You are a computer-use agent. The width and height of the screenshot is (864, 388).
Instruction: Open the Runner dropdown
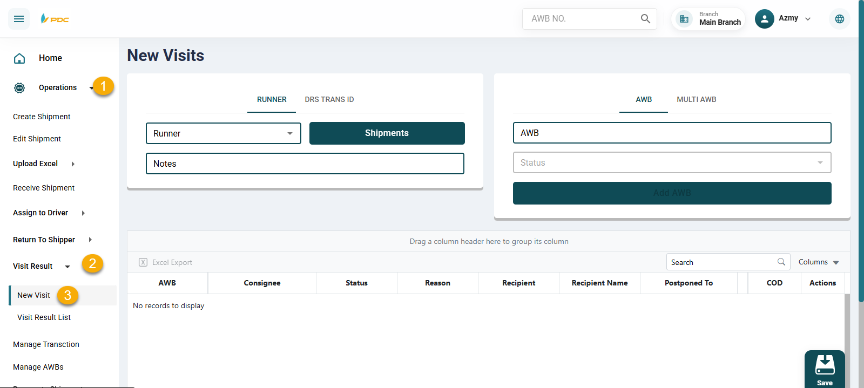point(223,133)
